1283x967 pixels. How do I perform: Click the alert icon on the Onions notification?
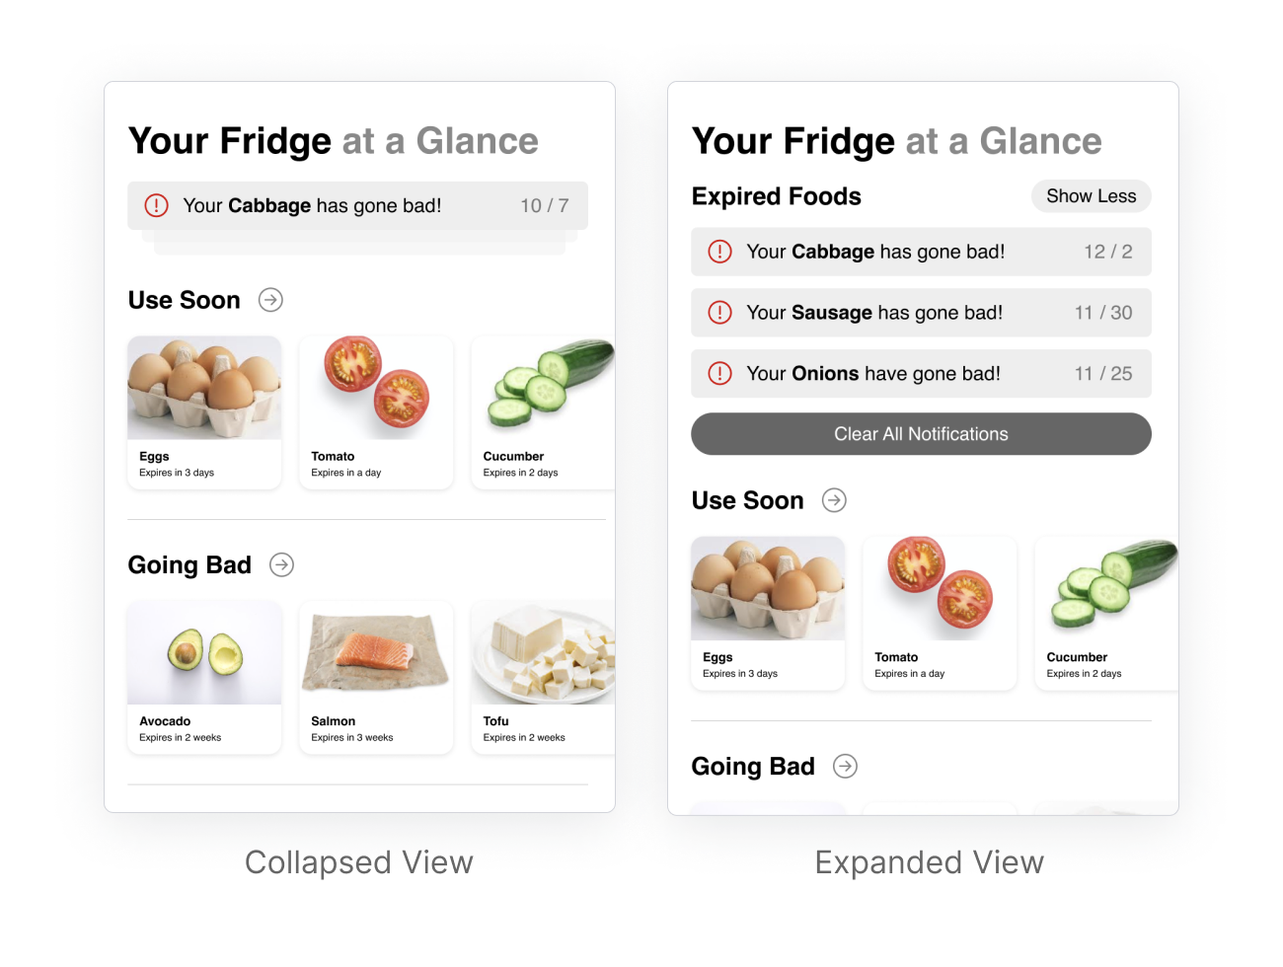pyautogui.click(x=720, y=374)
